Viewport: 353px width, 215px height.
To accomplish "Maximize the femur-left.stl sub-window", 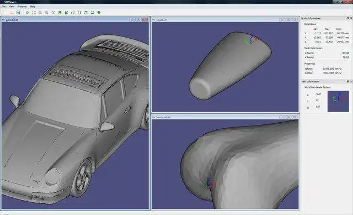I will pyautogui.click(x=288, y=117).
